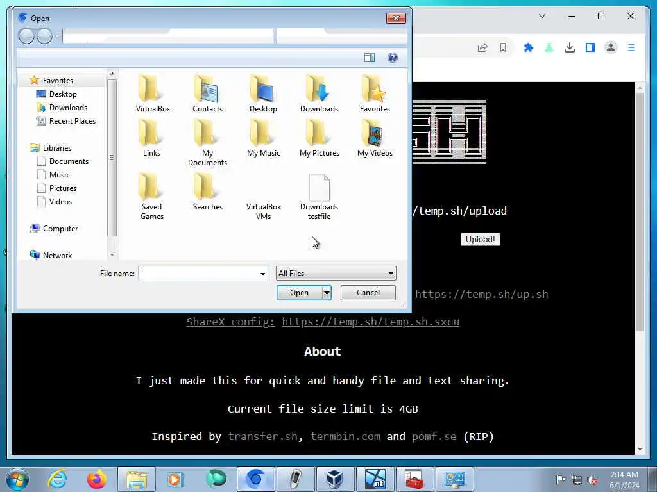
Task: Open the Downloads folder in file list
Action: pyautogui.click(x=319, y=94)
